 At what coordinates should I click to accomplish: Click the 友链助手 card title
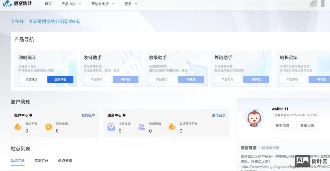93,58
